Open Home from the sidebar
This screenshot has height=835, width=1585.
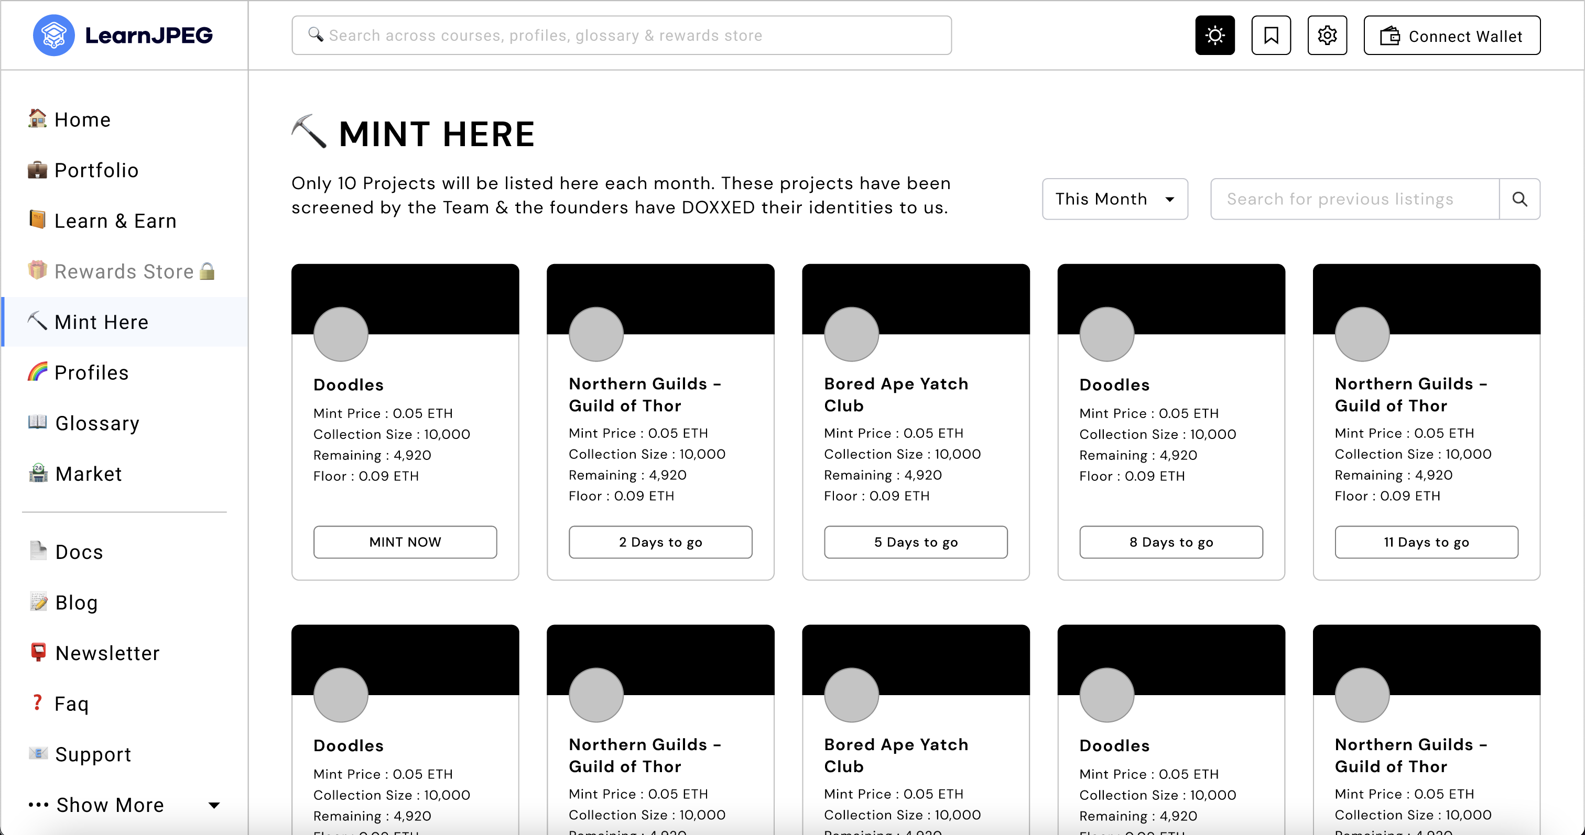[124, 119]
